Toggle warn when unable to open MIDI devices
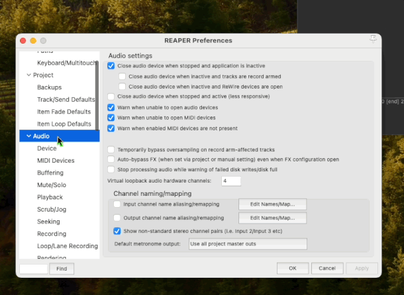404x295 pixels. 111,118
